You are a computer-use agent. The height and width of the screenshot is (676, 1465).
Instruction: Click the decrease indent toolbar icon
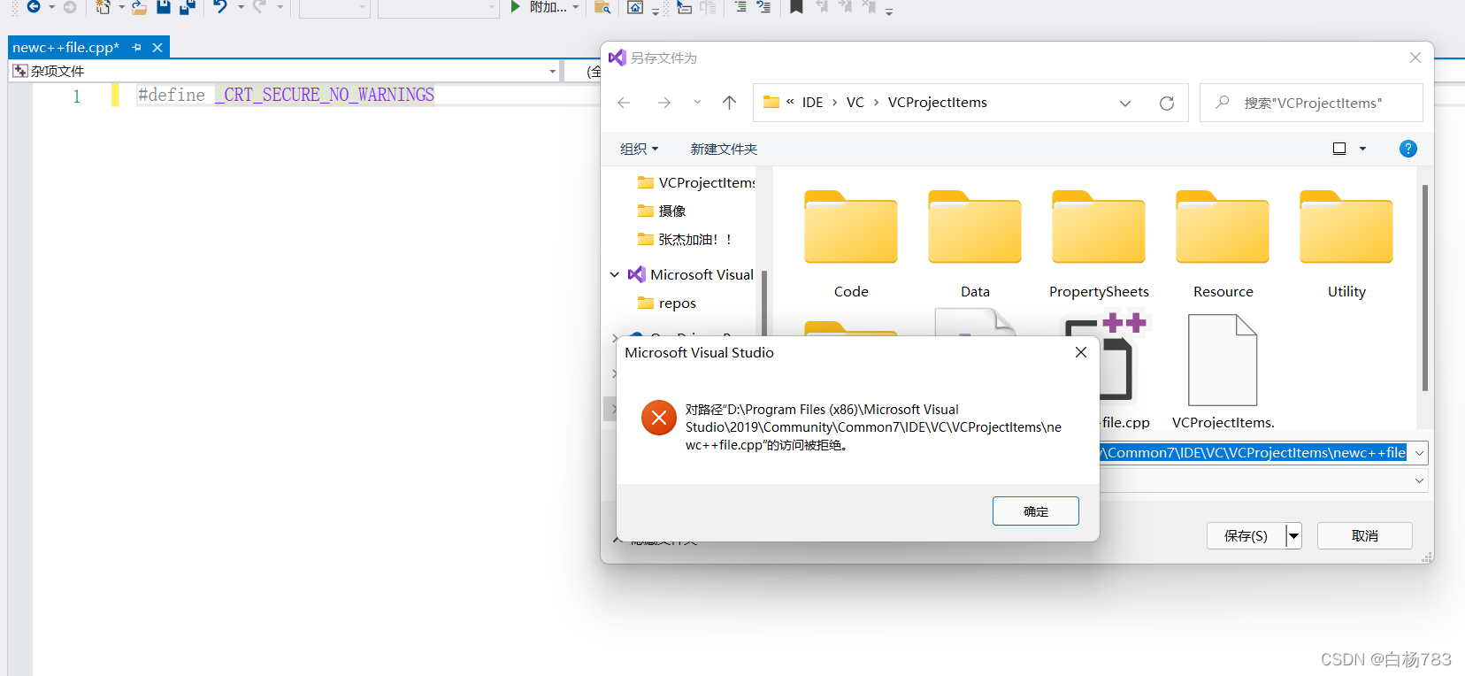coord(740,7)
